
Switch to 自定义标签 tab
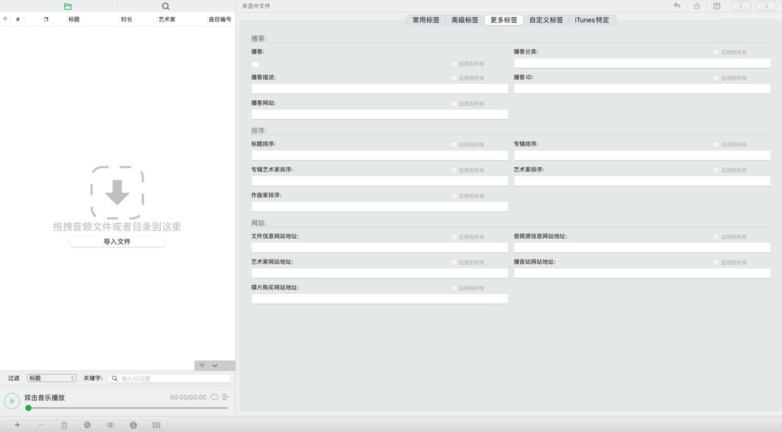click(x=546, y=20)
